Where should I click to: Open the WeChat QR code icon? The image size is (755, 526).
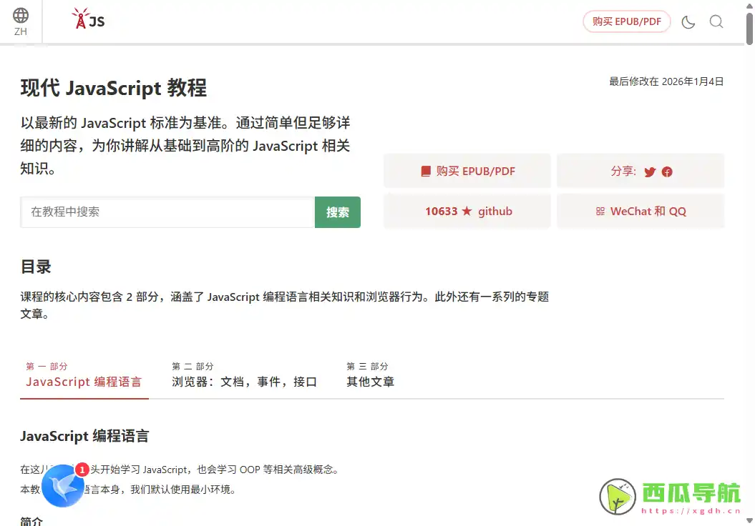pos(600,211)
